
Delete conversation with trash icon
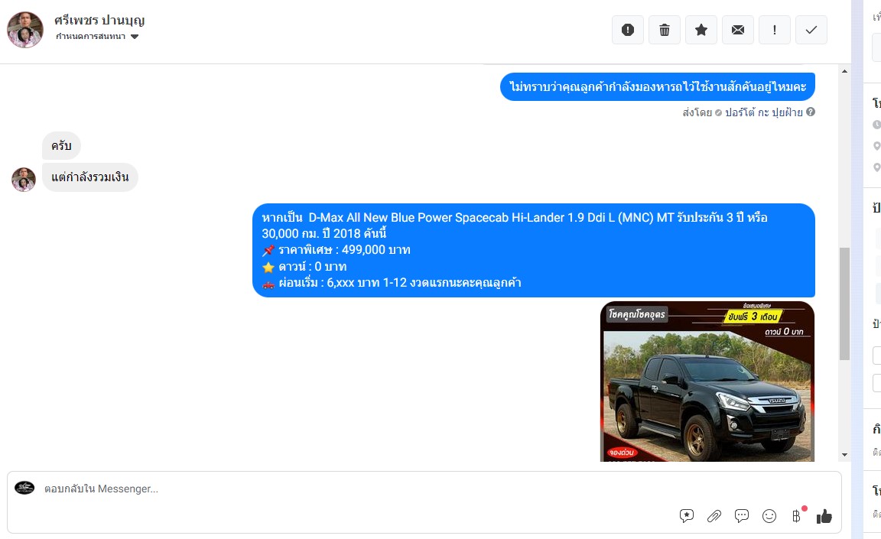(664, 30)
